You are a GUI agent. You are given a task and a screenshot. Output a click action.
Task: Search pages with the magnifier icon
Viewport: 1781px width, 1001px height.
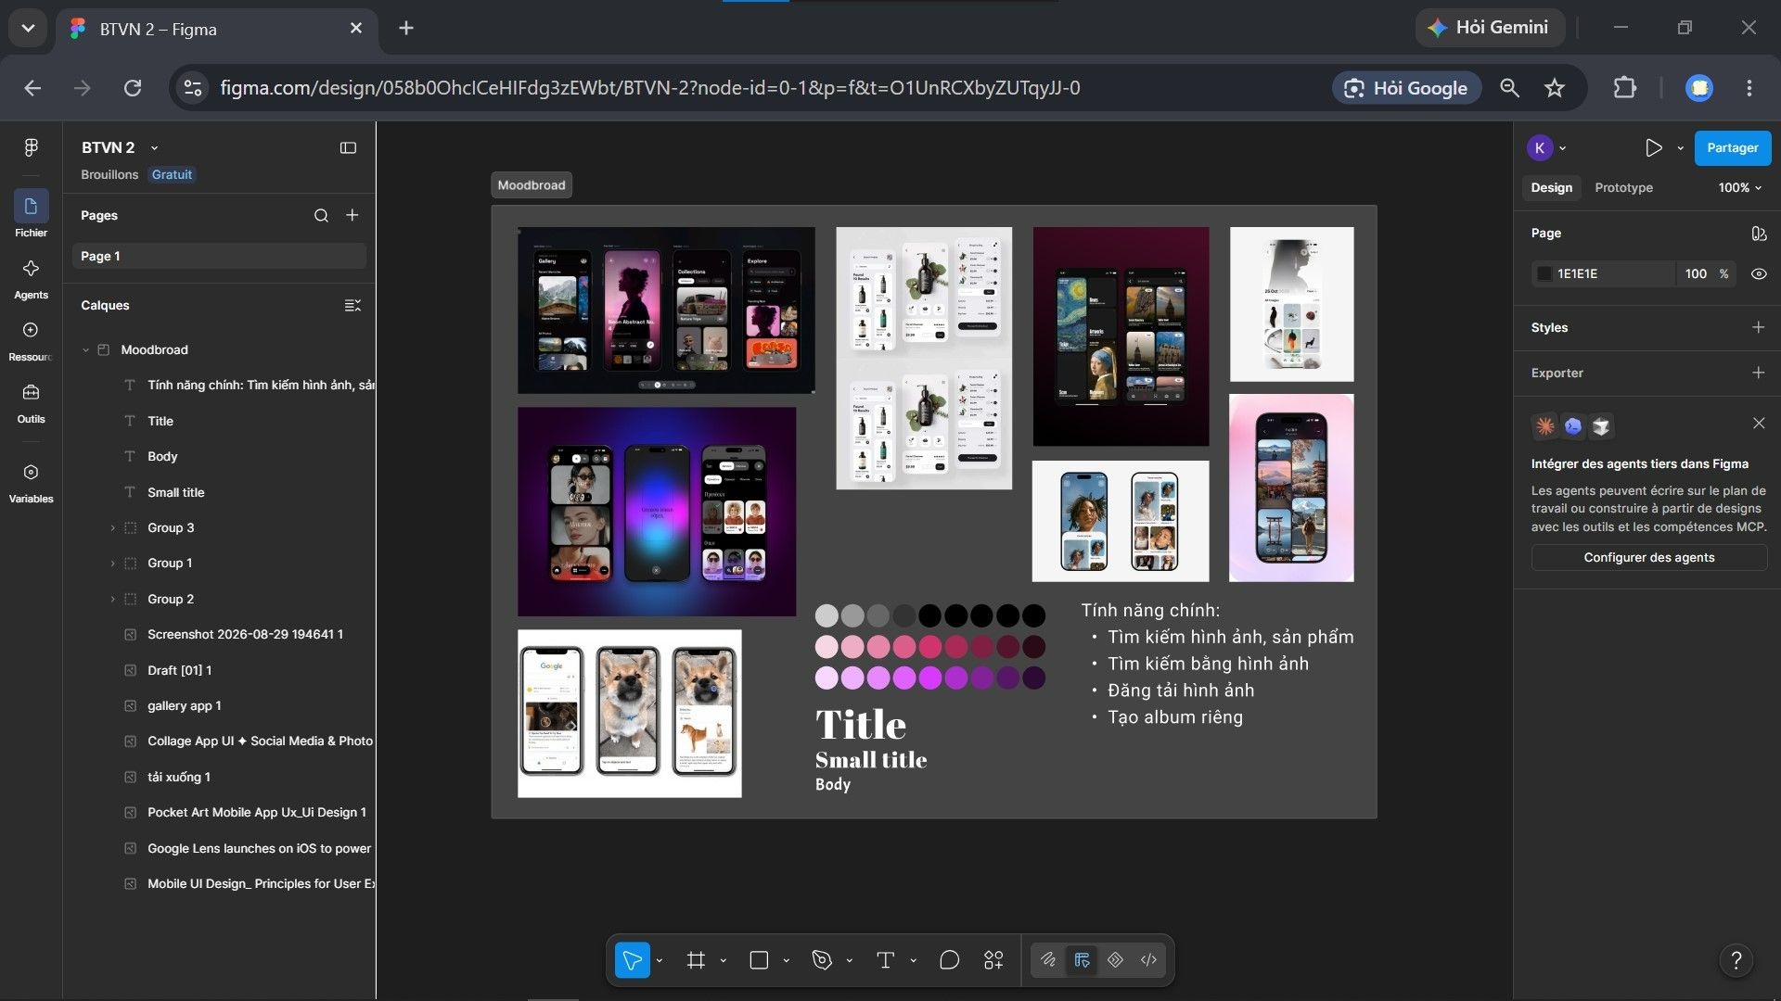[321, 215]
